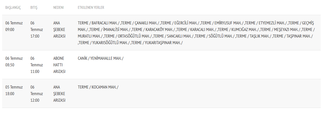Select ABONE HATTI ARIZASI reason cell
Image resolution: width=324 pixels, height=114 pixels.
click(x=59, y=65)
